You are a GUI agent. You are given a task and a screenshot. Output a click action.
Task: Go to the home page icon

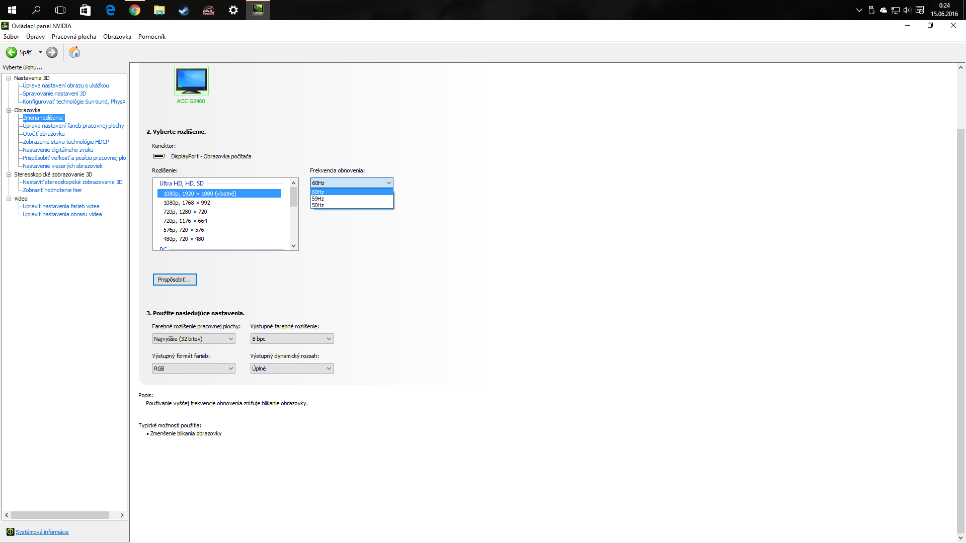tap(74, 52)
